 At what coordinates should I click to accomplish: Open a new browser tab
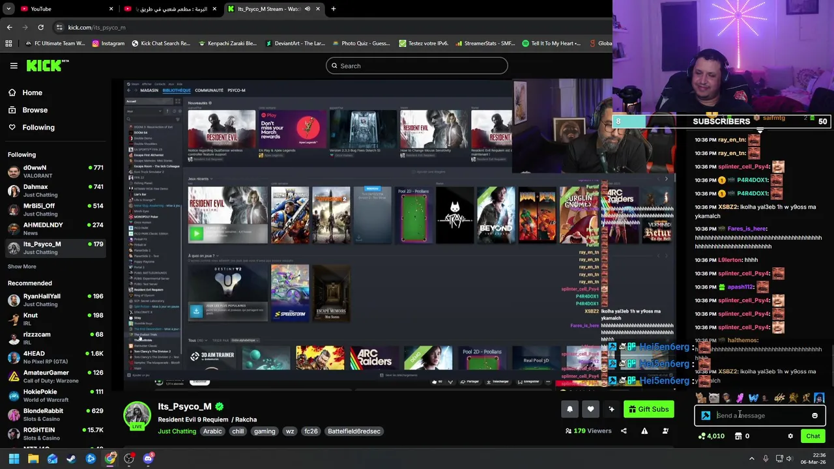333,9
